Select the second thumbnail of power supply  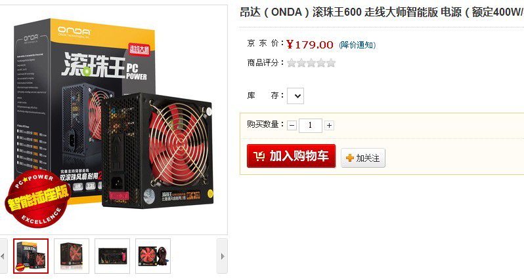[72, 256]
